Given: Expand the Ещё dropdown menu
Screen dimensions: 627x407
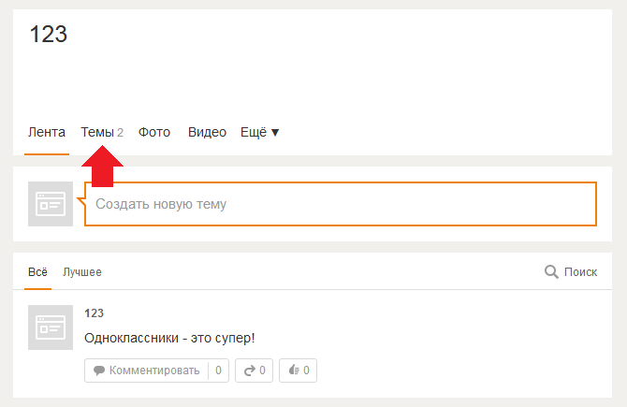Looking at the screenshot, I should (x=259, y=132).
